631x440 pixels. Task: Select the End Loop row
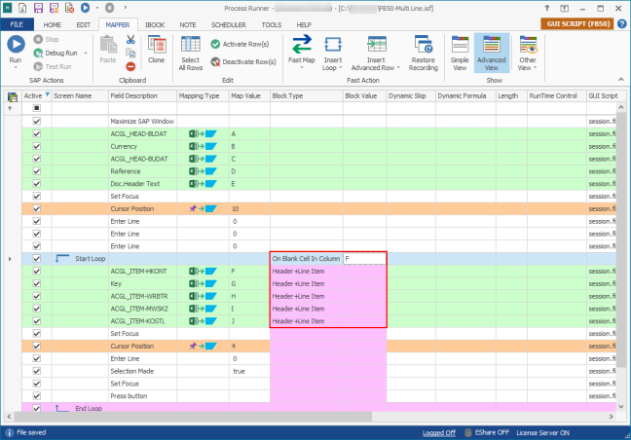coord(318,408)
